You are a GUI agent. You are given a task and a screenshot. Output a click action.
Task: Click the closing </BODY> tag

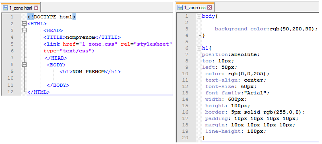(x=58, y=85)
